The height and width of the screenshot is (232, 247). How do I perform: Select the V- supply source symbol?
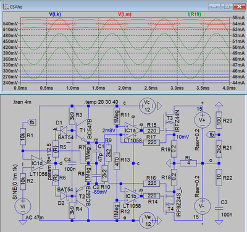[x=203, y=206]
